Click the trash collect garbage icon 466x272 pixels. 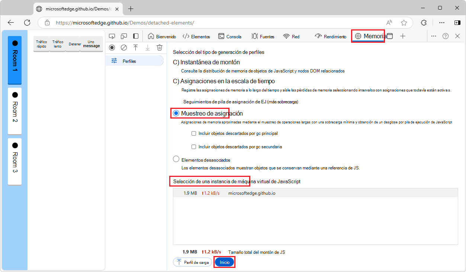tap(160, 48)
